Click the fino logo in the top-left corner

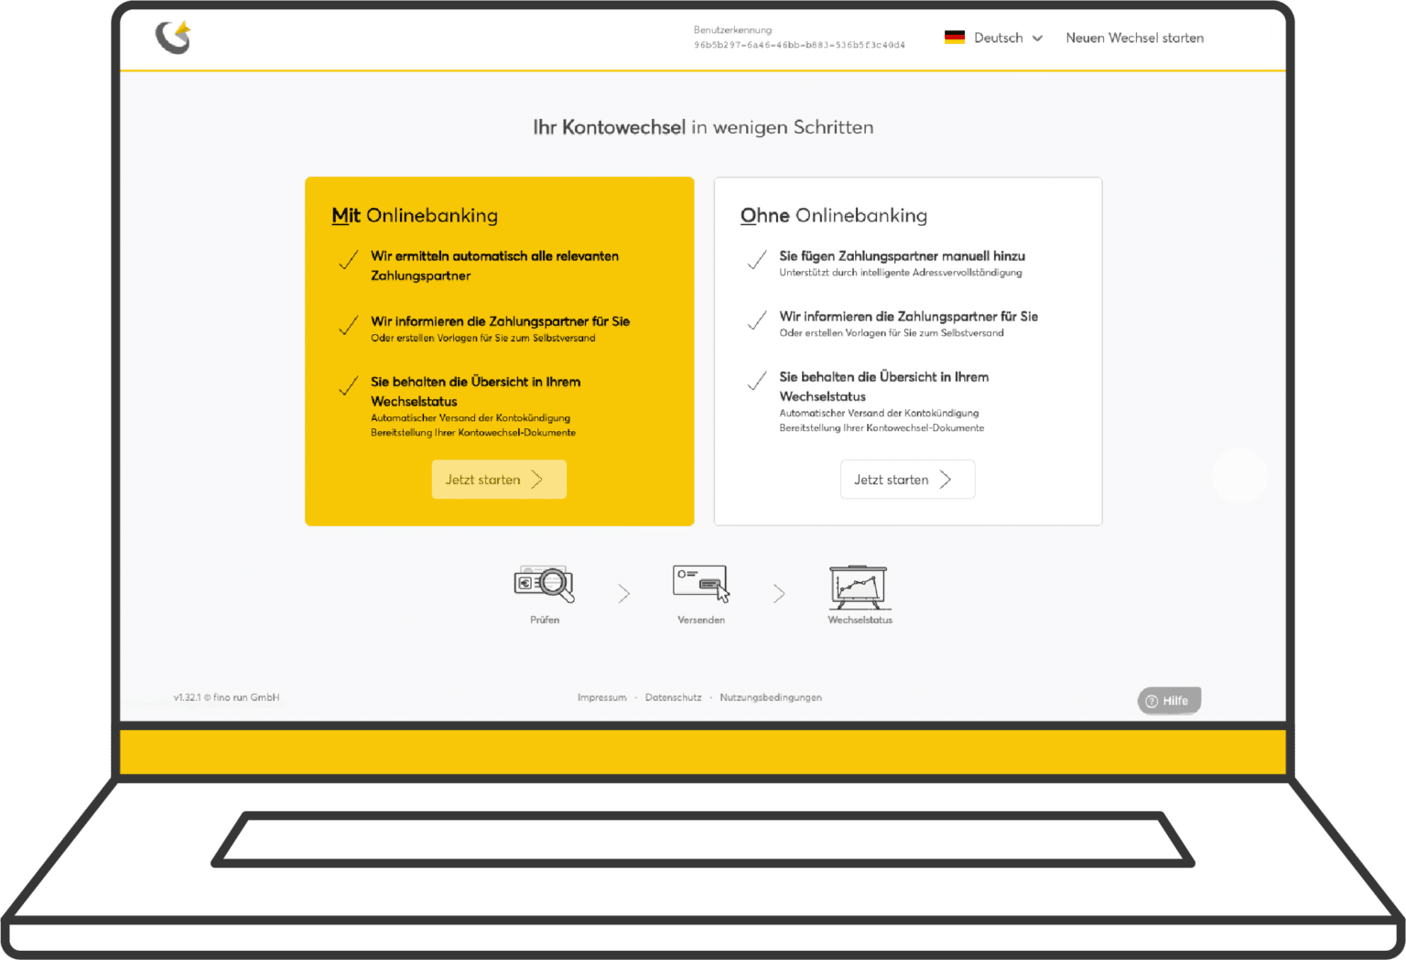(x=172, y=38)
